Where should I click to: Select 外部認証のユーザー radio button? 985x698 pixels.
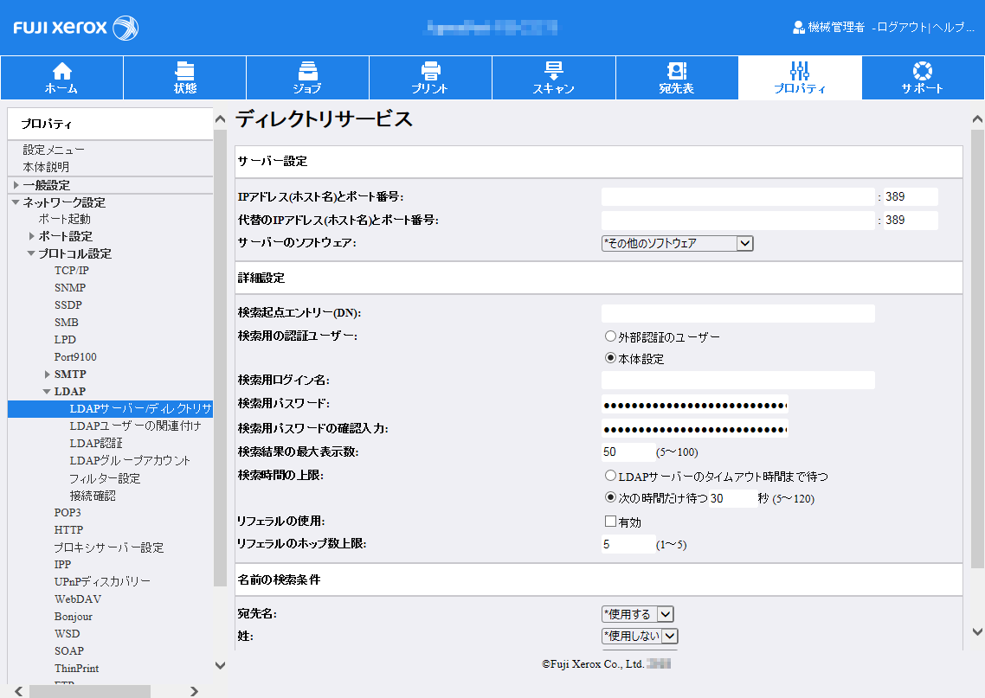click(610, 336)
